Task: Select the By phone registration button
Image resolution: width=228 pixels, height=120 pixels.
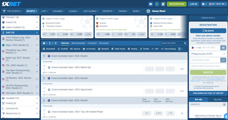Action: [x=208, y=31]
